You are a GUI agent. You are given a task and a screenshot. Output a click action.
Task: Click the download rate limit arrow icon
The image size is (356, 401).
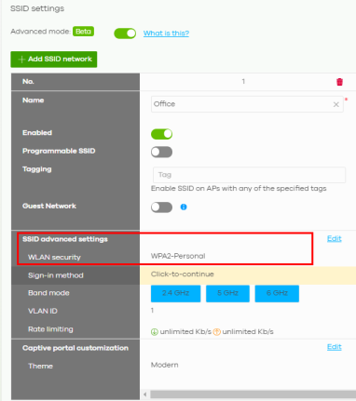[x=155, y=332]
